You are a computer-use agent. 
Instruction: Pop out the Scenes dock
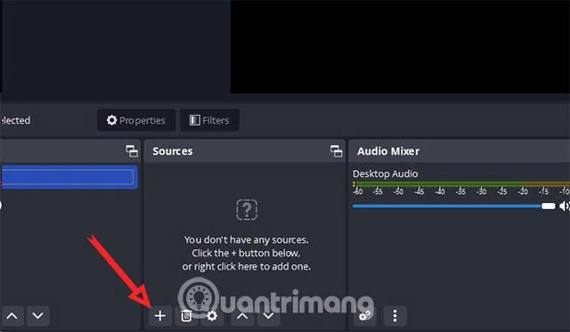point(132,151)
